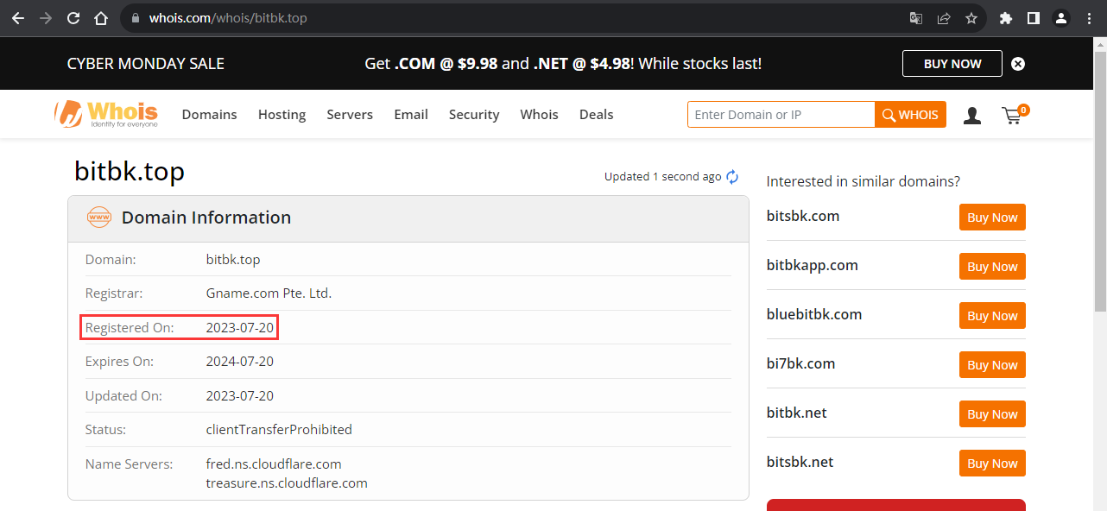Reload the page with refresh icon
Screen dimensions: 1107x511
coord(73,18)
